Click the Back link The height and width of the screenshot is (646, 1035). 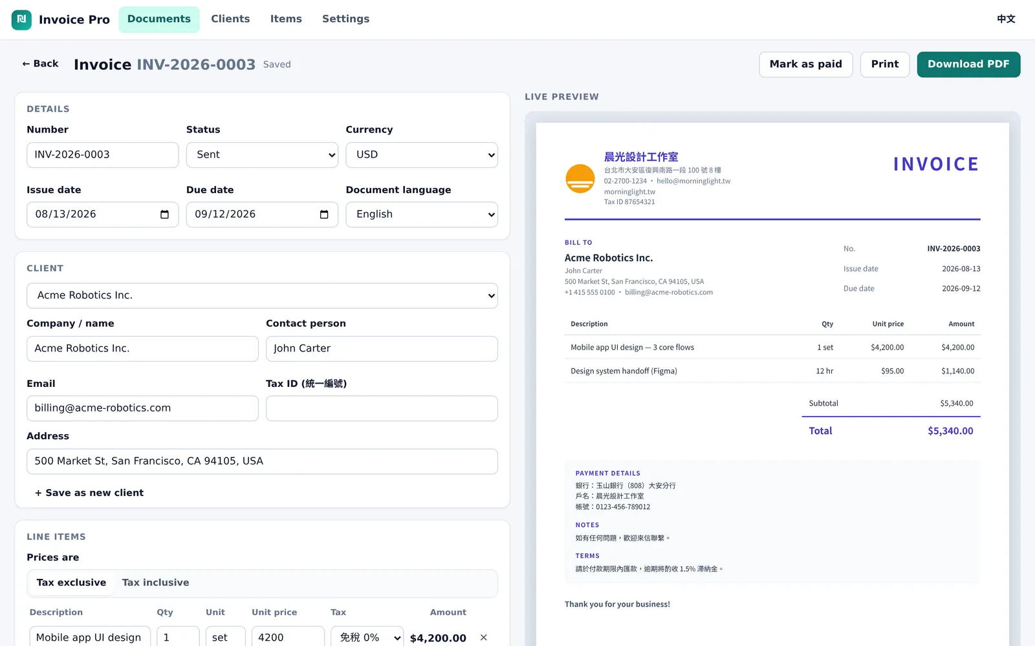click(40, 64)
